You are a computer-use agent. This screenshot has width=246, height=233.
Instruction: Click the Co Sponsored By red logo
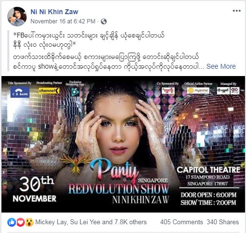pyautogui.click(x=168, y=90)
